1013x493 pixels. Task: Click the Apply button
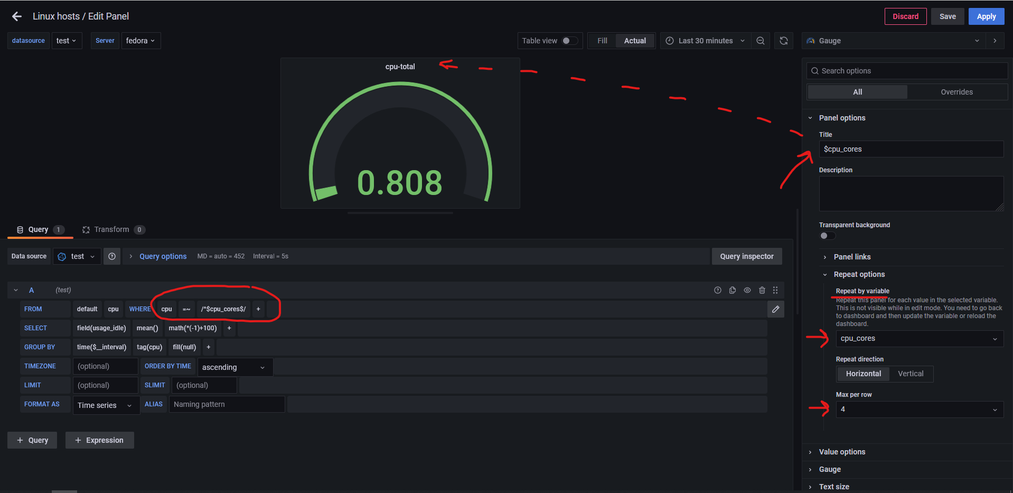(986, 16)
